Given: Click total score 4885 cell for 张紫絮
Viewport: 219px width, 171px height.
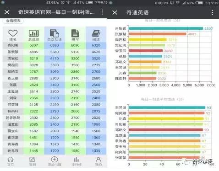Looking at the screenshot, I should click(34, 52).
